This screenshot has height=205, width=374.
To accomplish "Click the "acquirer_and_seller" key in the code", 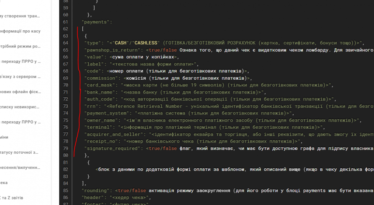I will 115,134.
